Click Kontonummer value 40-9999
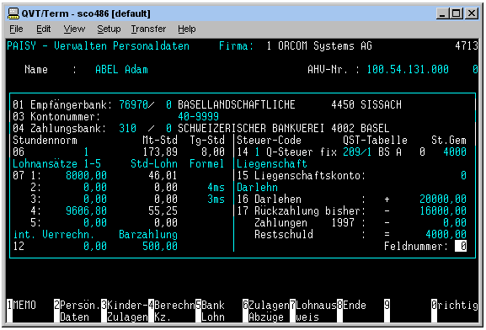The image size is (486, 330). pyautogui.click(x=199, y=116)
